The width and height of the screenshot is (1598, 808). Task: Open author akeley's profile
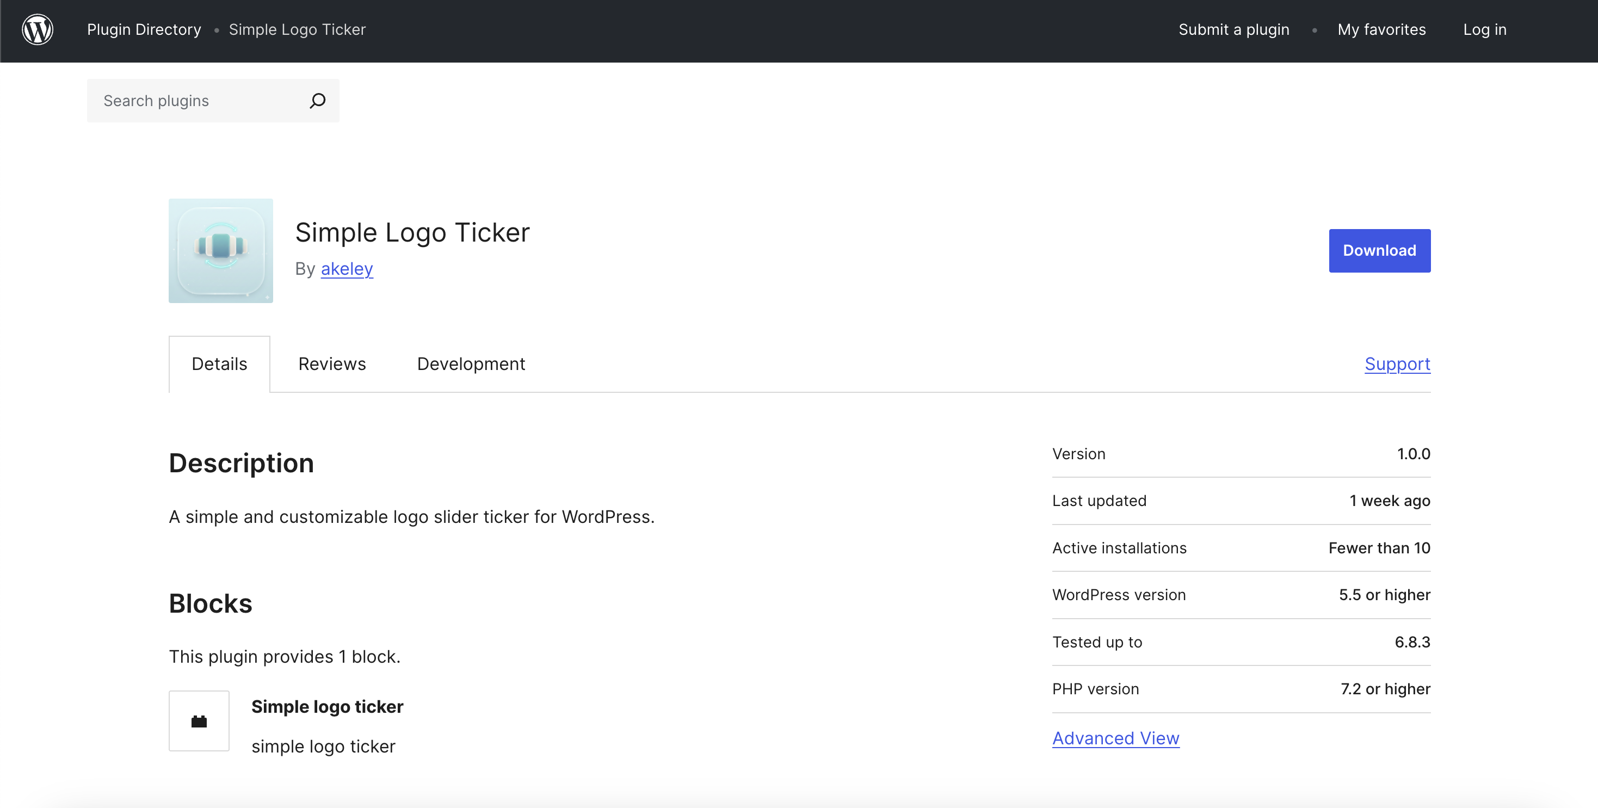pos(347,269)
